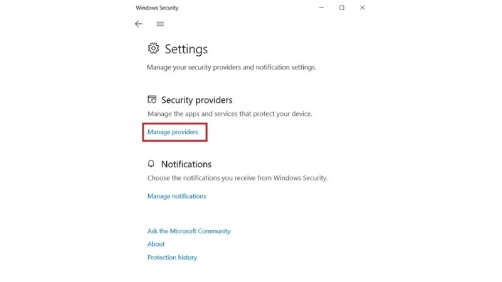Click the Security providers shield icon
This screenshot has height=282, width=502.
(152, 100)
